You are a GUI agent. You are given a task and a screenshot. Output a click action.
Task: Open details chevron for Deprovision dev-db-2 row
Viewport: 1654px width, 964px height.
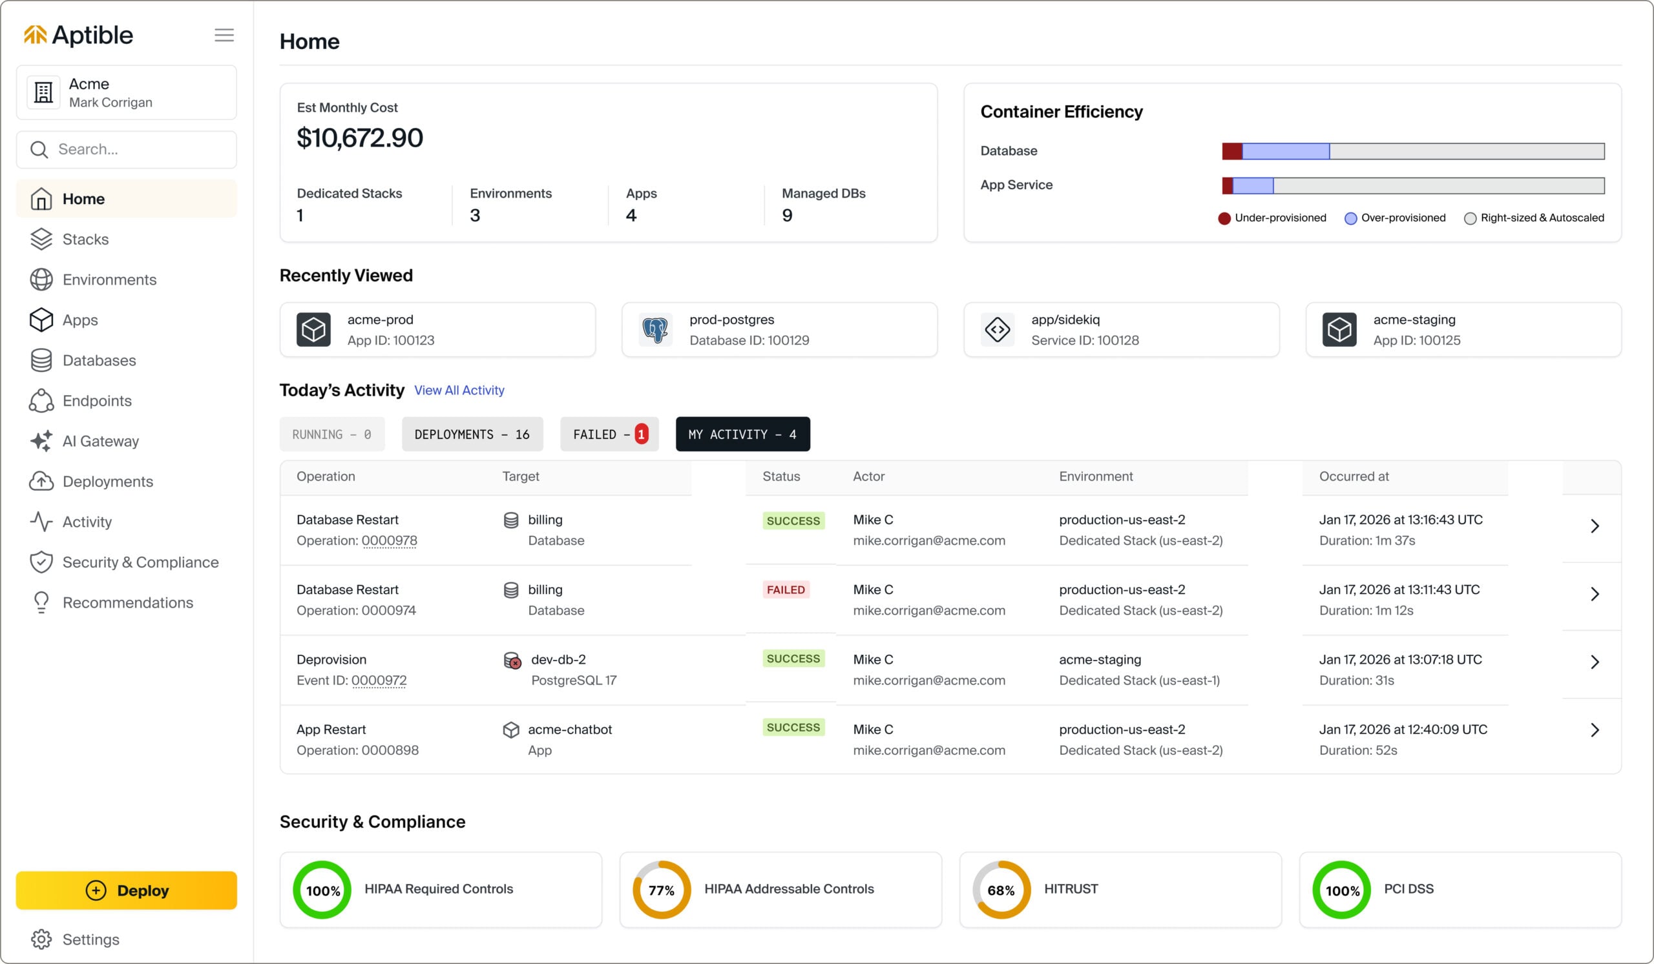click(x=1595, y=662)
